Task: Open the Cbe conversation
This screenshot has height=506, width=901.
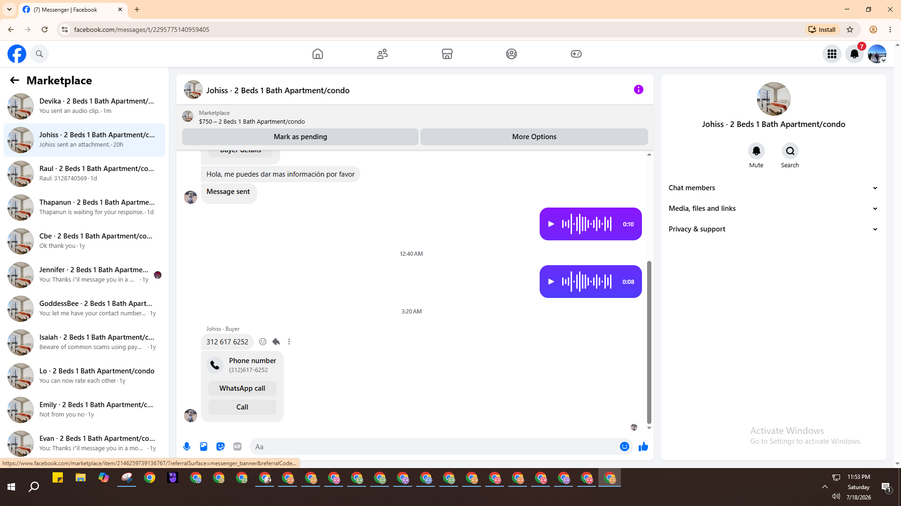Action: 84,241
